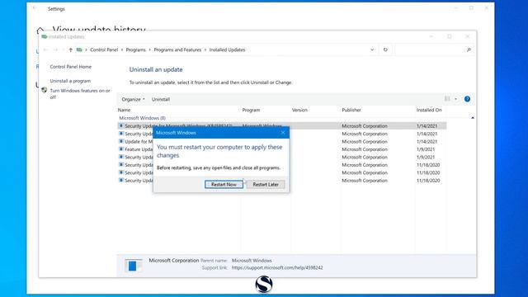
Task: Click Uninstall in the toolbar
Action: click(x=161, y=99)
